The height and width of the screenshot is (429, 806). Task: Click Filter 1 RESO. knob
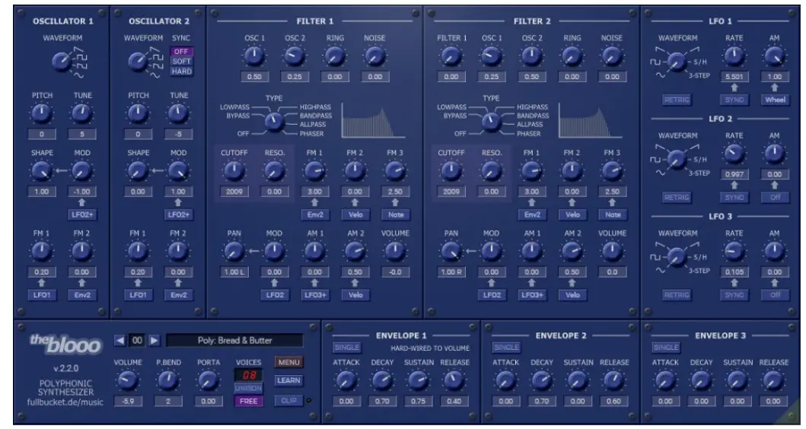tap(274, 170)
